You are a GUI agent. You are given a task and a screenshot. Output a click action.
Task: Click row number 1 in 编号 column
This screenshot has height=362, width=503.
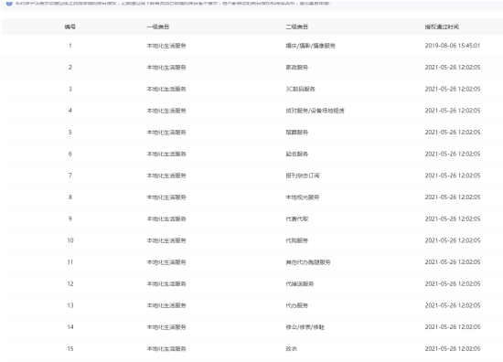click(70, 46)
